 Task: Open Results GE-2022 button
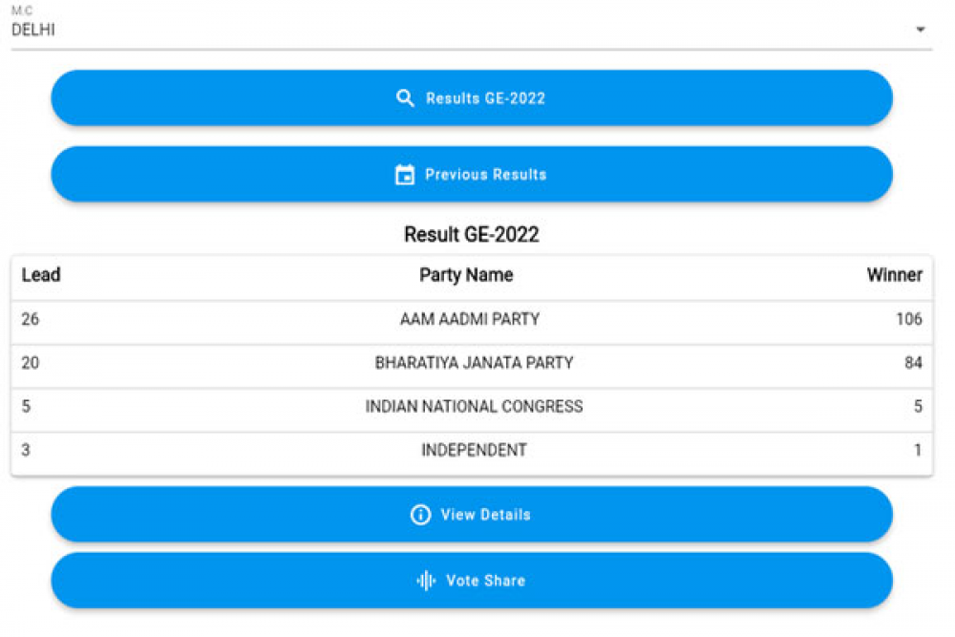point(472,98)
